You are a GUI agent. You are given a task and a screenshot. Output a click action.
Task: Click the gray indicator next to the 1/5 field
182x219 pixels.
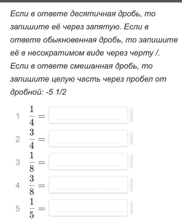[x=132, y=208]
